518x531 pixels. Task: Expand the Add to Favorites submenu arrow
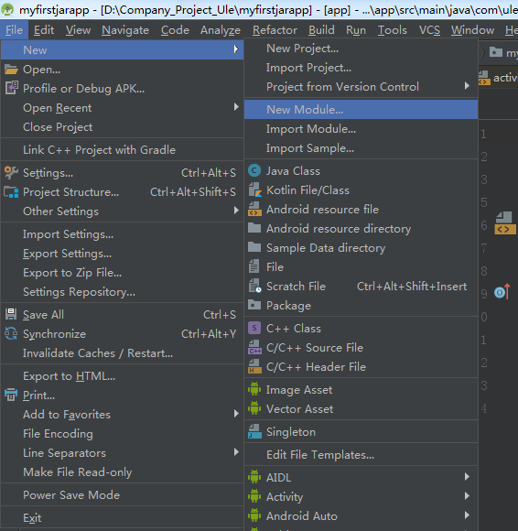pyautogui.click(x=236, y=414)
